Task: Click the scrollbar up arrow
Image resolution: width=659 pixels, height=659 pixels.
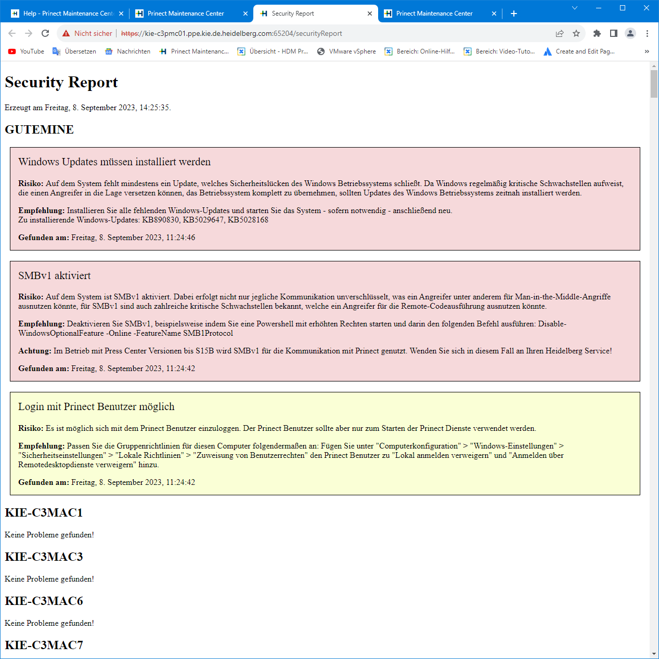Action: 654,66
